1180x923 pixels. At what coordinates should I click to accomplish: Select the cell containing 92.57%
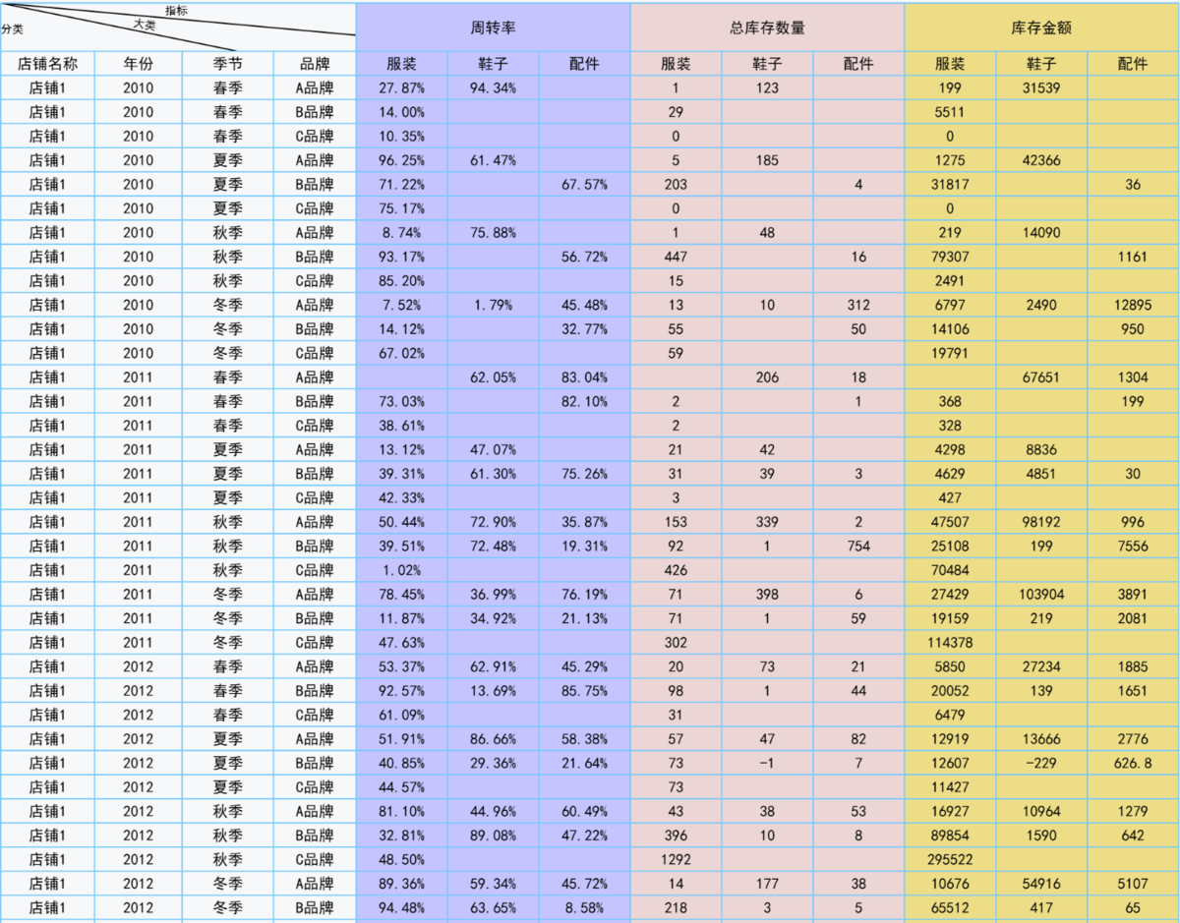401,690
